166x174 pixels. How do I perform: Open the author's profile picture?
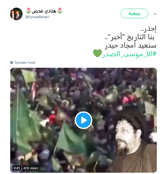(x=16, y=14)
